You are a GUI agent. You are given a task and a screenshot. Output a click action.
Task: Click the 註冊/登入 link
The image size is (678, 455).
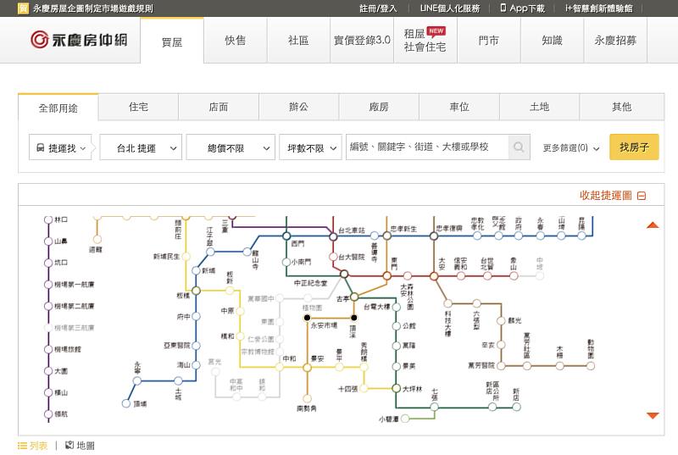(377, 8)
